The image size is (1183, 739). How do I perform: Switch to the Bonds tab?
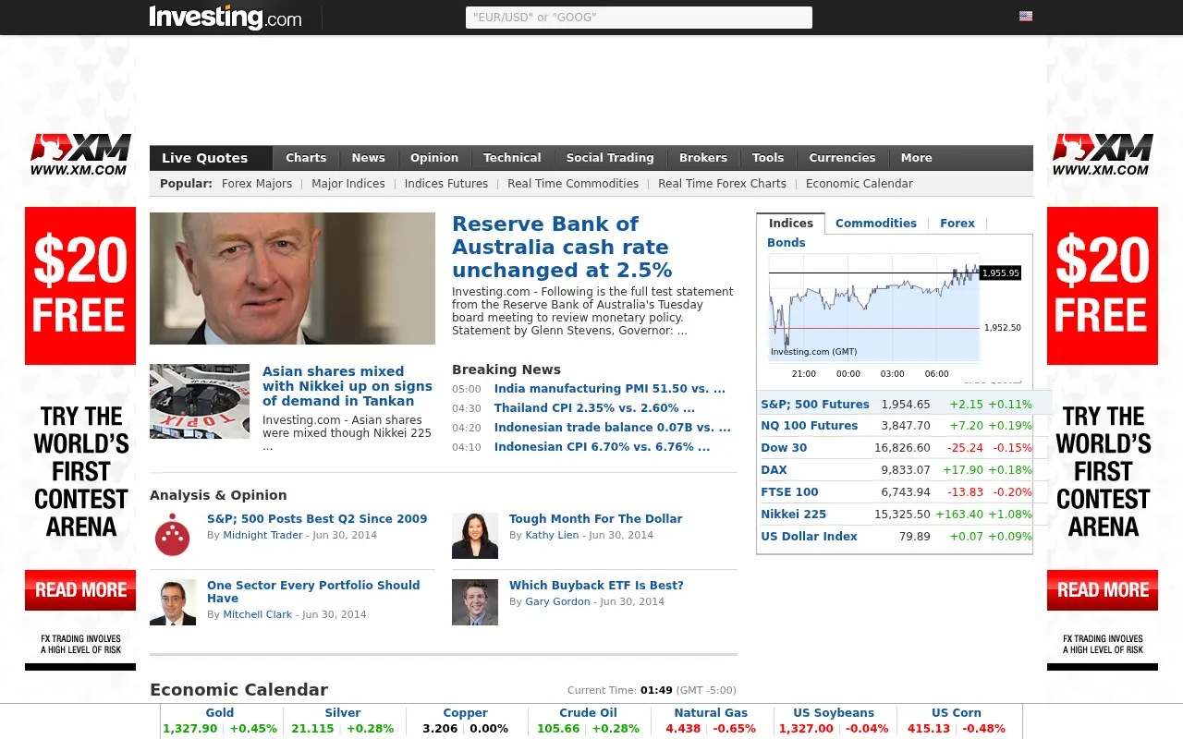pos(787,243)
